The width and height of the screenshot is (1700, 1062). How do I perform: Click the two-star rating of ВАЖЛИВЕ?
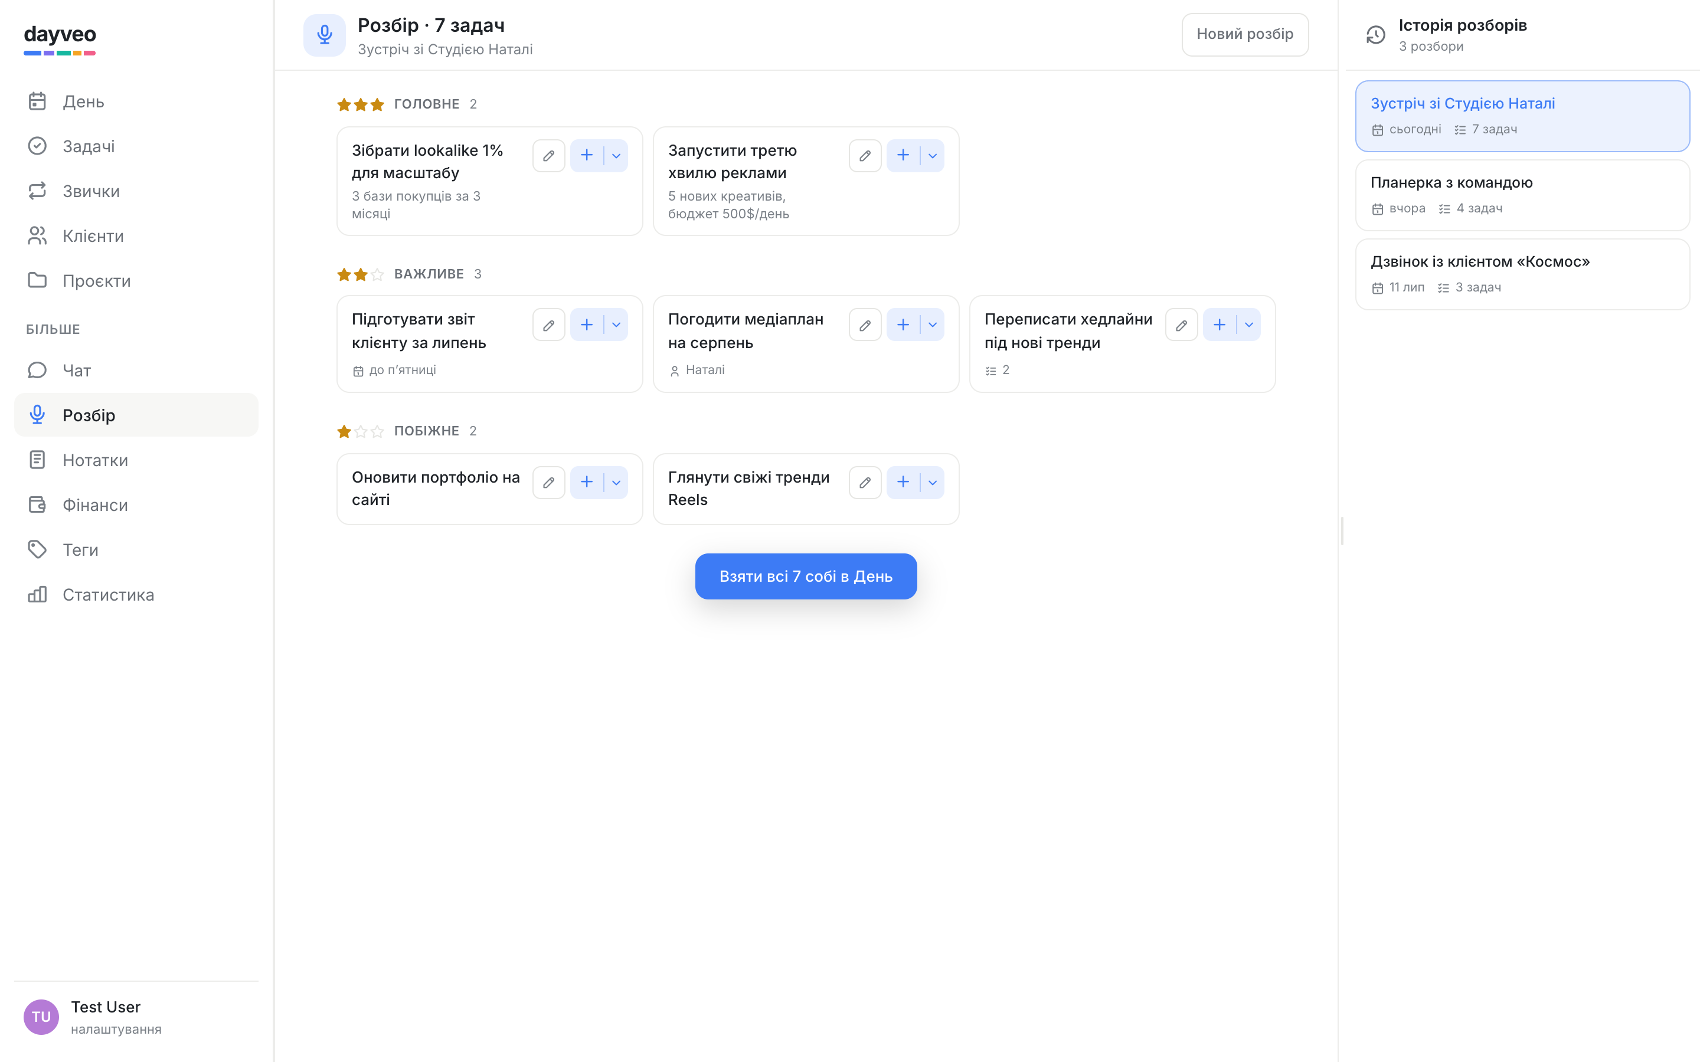tap(361, 274)
